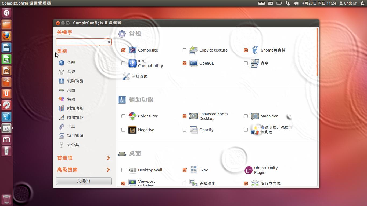Open the 命令 keyboard keys icon
The image size is (367, 206).
point(255,63)
